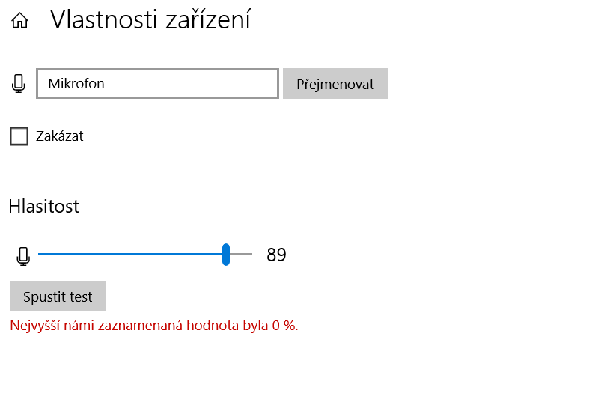Viewport: 604px width, 411px height.
Task: Click the red test result message
Action: [x=153, y=326]
